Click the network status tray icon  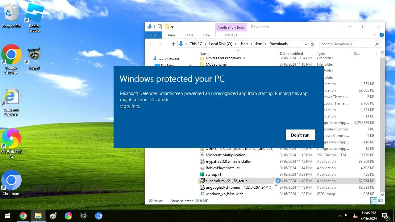tap(348, 216)
